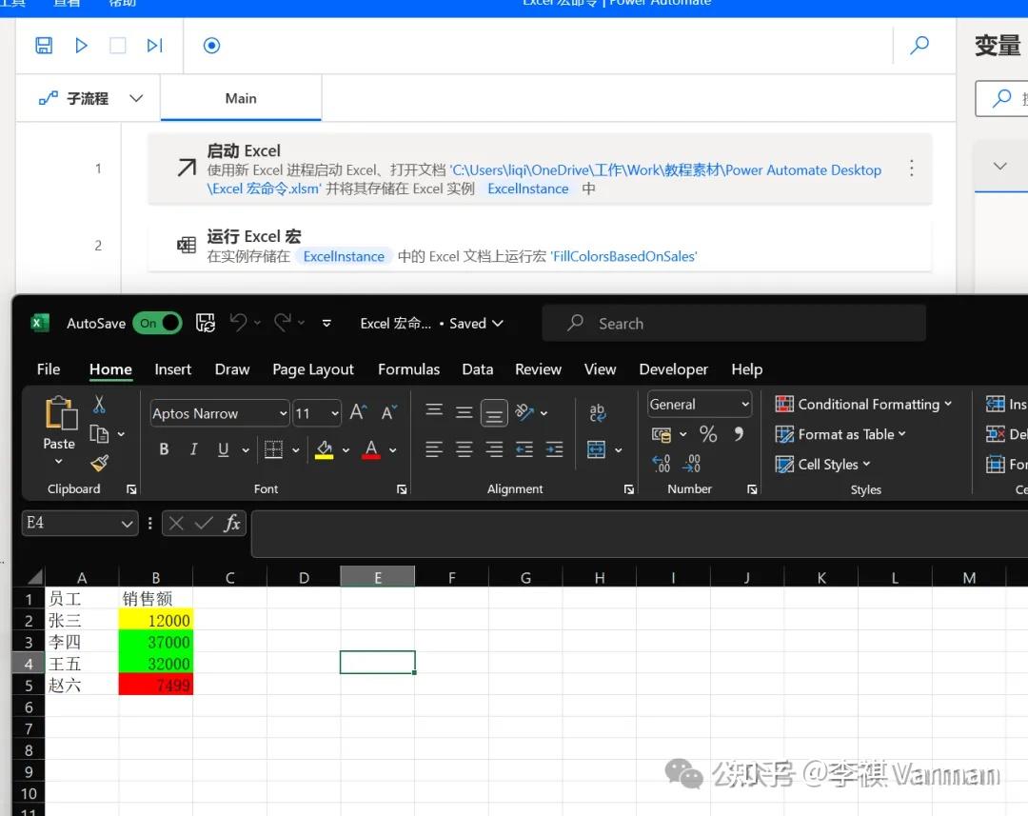
Task: Save the flow in Power Automate
Action: [x=44, y=46]
